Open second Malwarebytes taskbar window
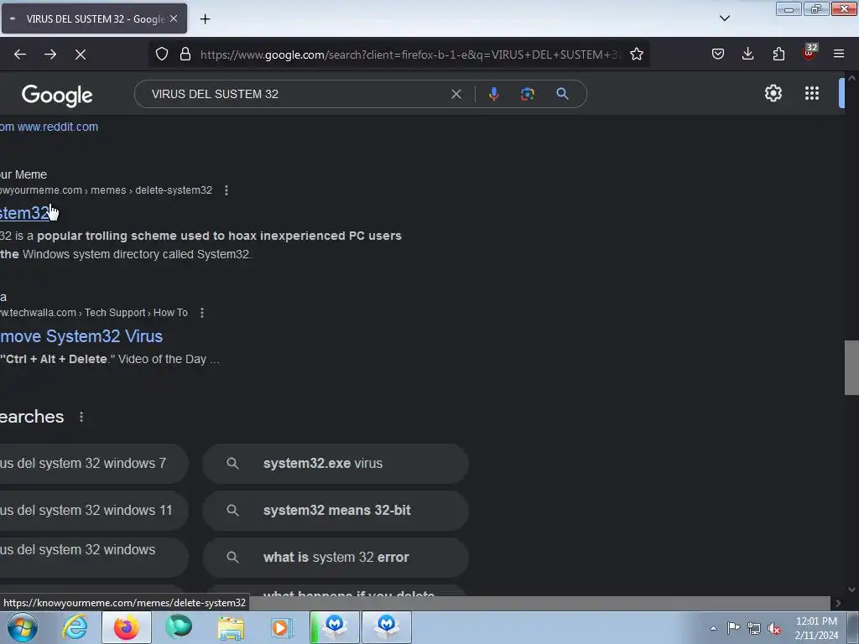Image resolution: width=859 pixels, height=644 pixels. (387, 627)
